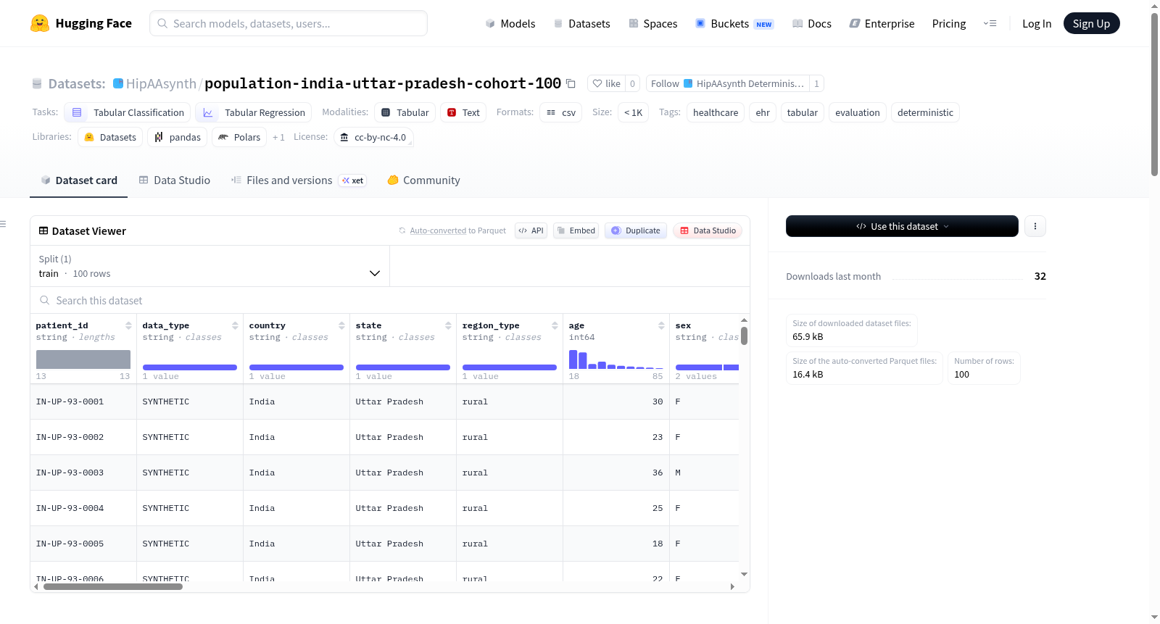Image resolution: width=1160 pixels, height=624 pixels.
Task: Click the left sidebar toggle icon
Action: coord(3,224)
